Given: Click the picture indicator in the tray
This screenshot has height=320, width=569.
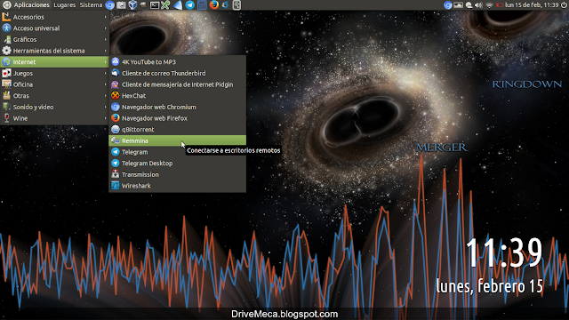Looking at the screenshot, I should pos(459,5).
